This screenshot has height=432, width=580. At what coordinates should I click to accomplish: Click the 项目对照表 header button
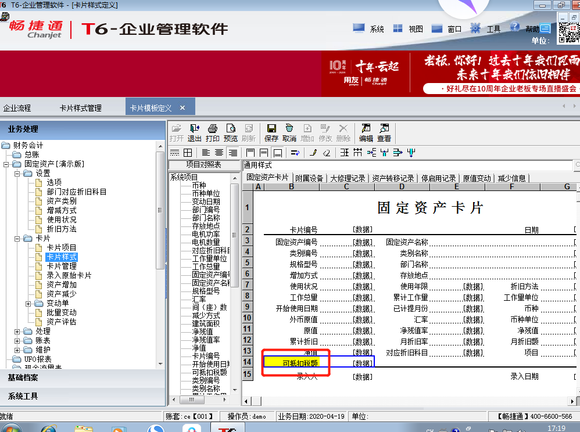204,165
